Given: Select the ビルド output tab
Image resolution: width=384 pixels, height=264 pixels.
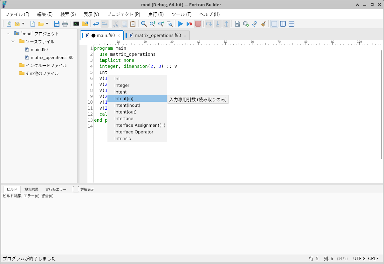Looking at the screenshot, I should pyautogui.click(x=12, y=189).
